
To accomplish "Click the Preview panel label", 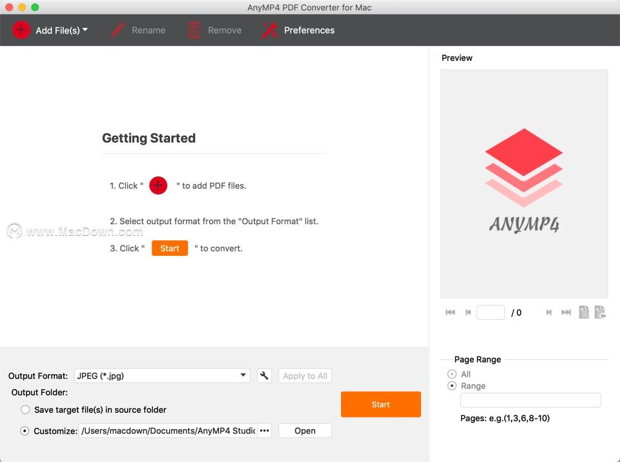I will [457, 58].
